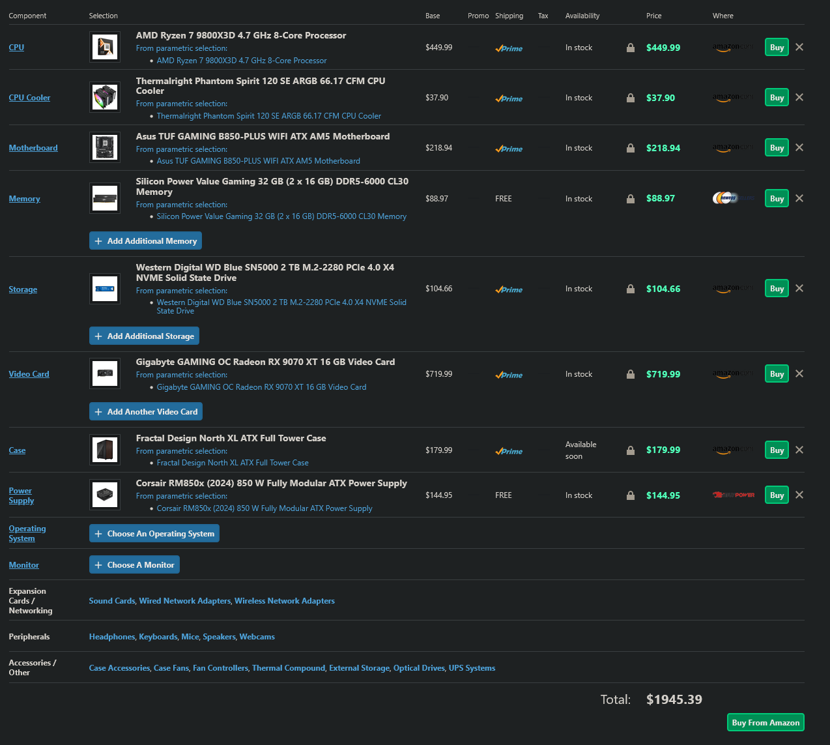Screen dimensions: 830x745
Task: Click the lock icon in the Storage row
Action: [630, 289]
